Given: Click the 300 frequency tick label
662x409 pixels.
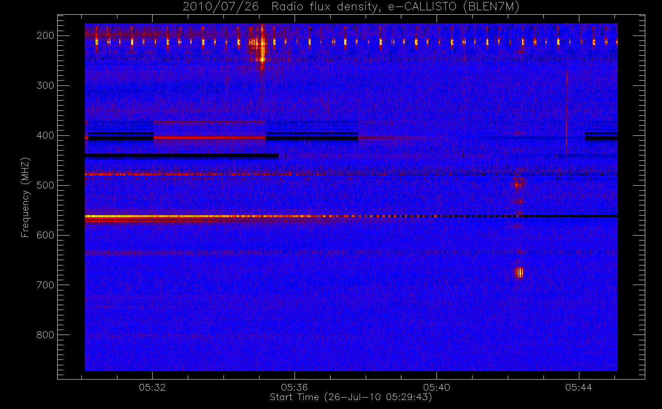Looking at the screenshot, I should (x=45, y=85).
